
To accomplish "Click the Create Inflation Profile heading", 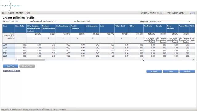I will coord(18,18).
